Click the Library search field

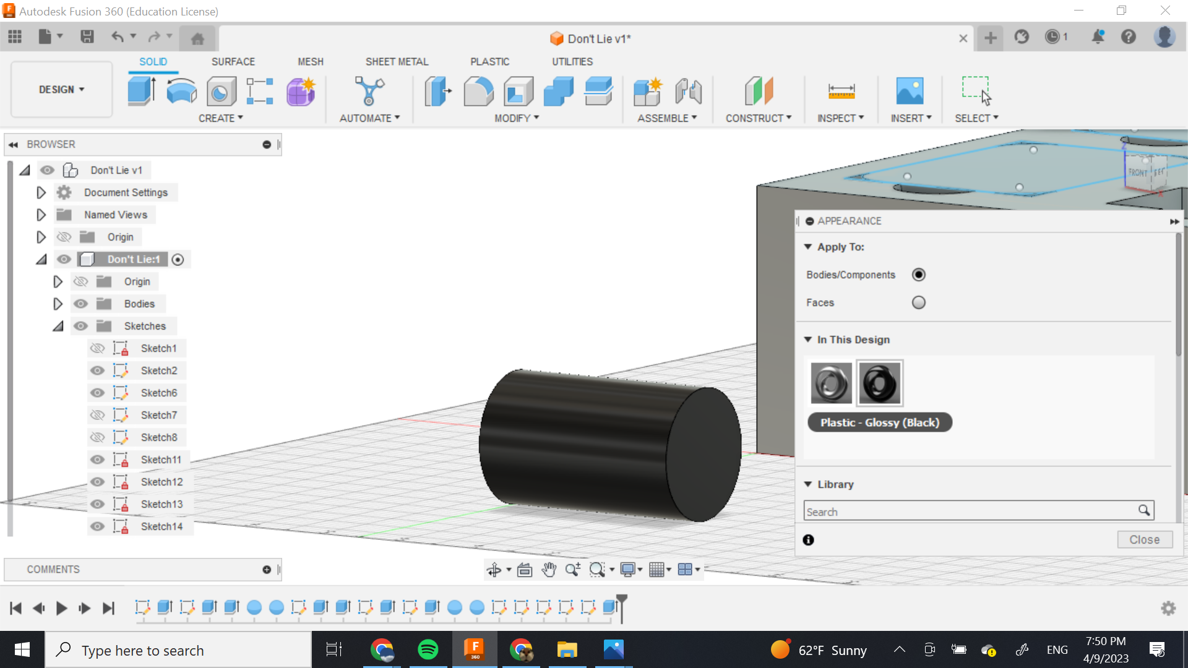[x=970, y=512]
